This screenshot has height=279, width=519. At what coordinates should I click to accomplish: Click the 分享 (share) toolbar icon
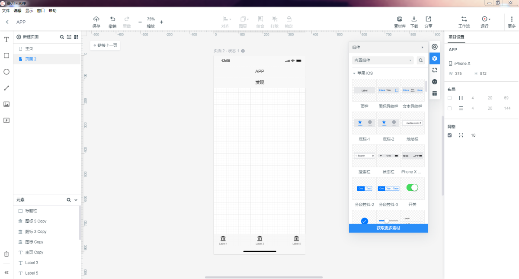click(x=428, y=22)
